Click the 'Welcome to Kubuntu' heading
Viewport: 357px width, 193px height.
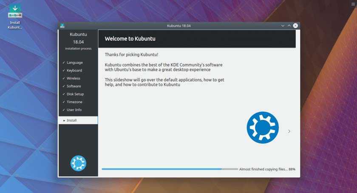(130, 39)
